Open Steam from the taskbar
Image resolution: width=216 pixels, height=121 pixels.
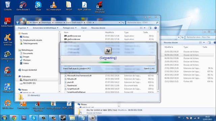coord(63,118)
